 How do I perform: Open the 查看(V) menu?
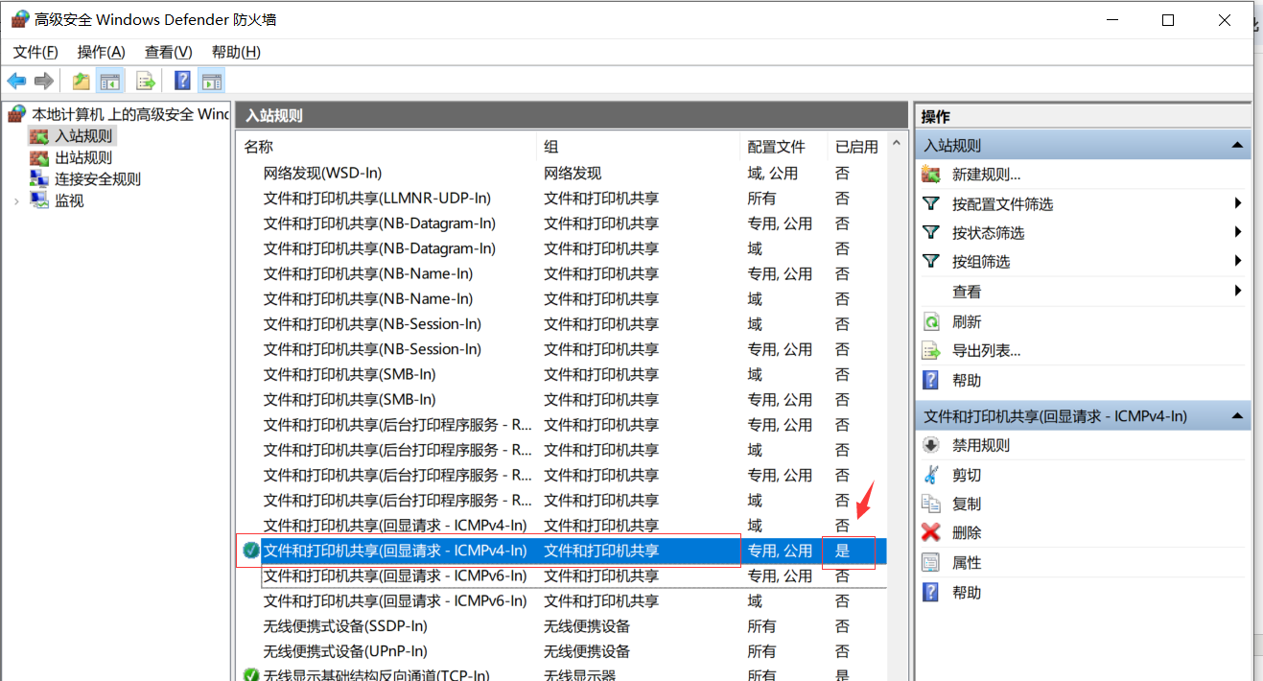(169, 52)
